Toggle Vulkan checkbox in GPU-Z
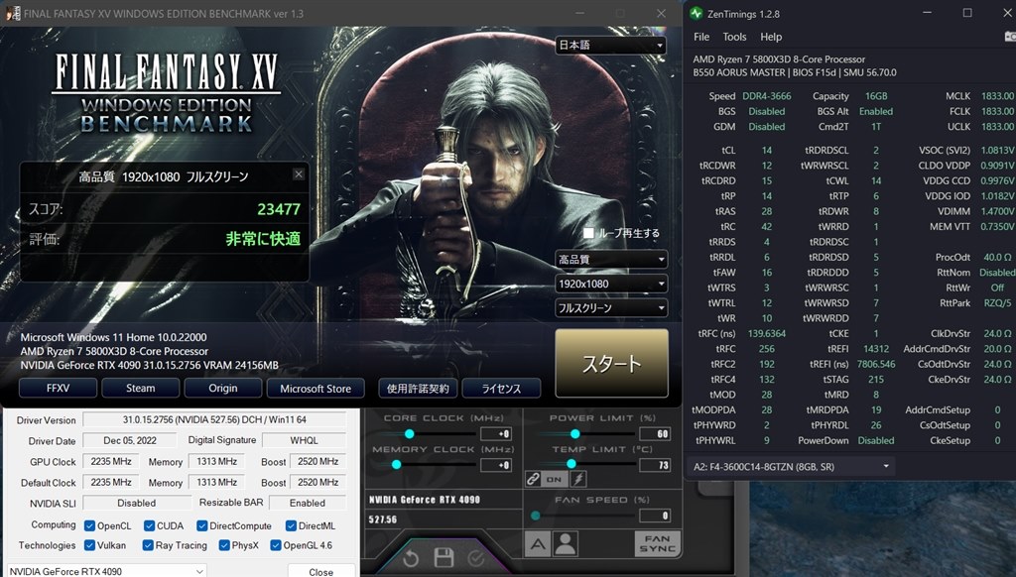The height and width of the screenshot is (577, 1016). click(90, 545)
